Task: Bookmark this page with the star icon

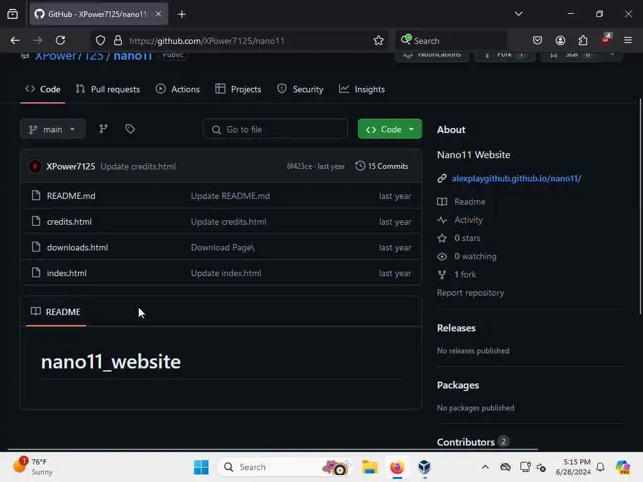Action: (378, 40)
